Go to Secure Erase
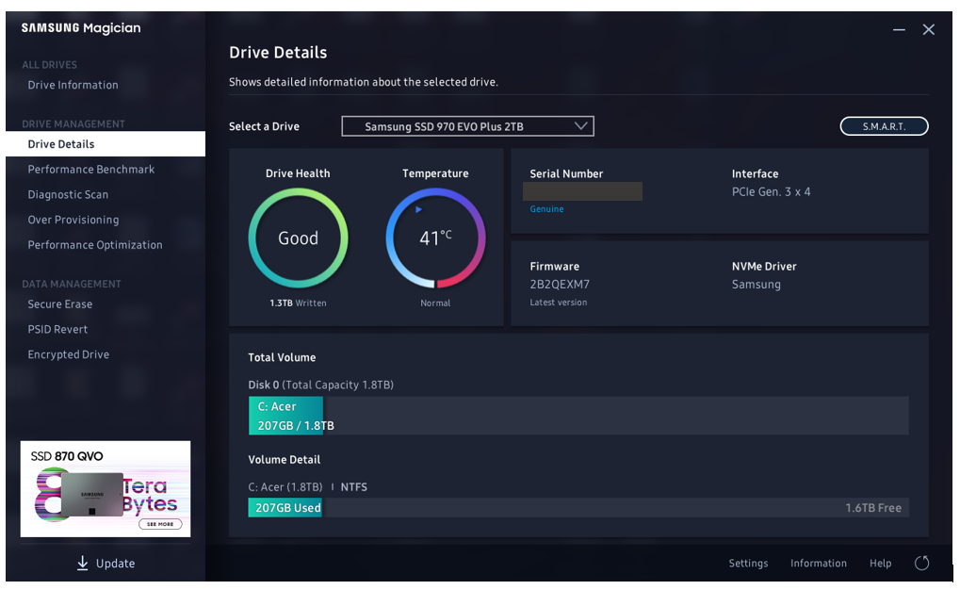960x590 pixels. 60,303
